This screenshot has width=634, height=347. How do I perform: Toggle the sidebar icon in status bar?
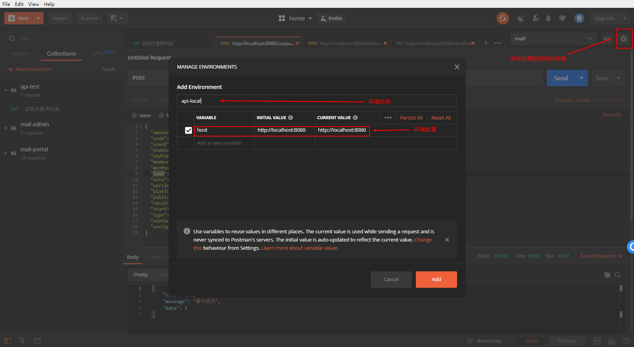point(7,341)
